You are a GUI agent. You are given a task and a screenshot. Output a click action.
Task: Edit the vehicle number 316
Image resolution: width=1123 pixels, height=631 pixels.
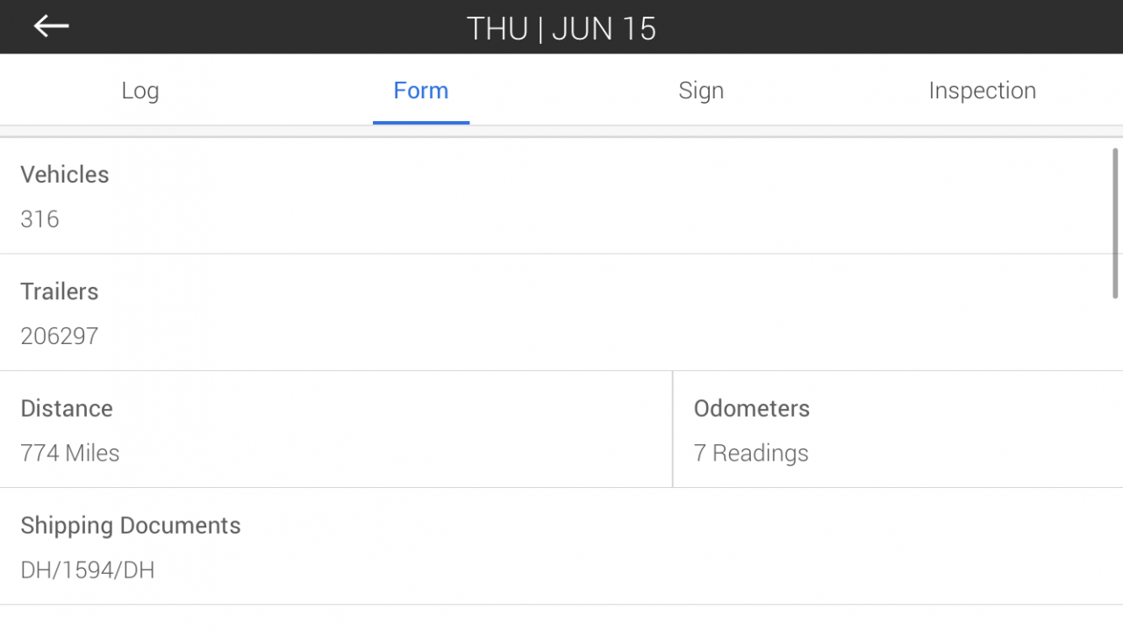point(39,219)
